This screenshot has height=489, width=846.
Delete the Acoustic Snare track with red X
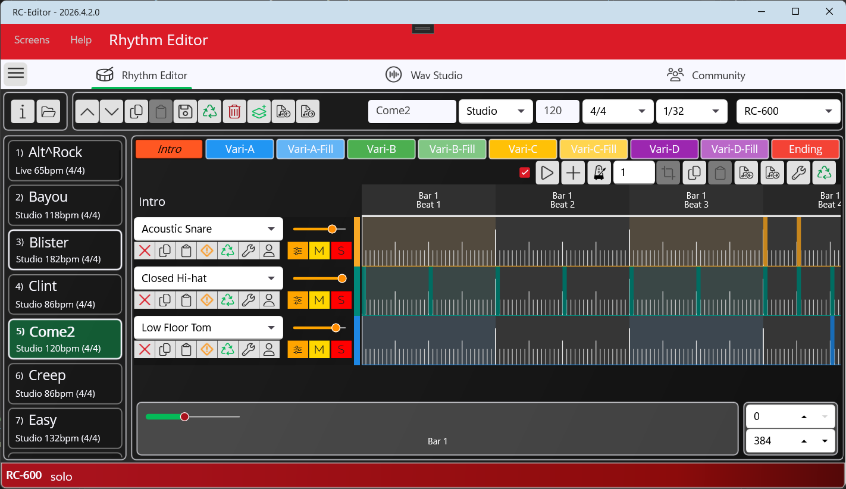click(x=145, y=250)
